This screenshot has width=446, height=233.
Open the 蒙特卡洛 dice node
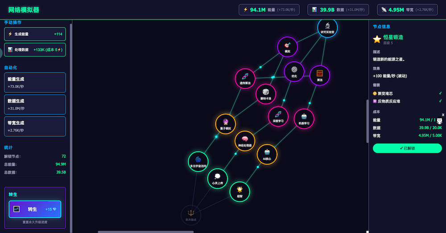(266, 94)
